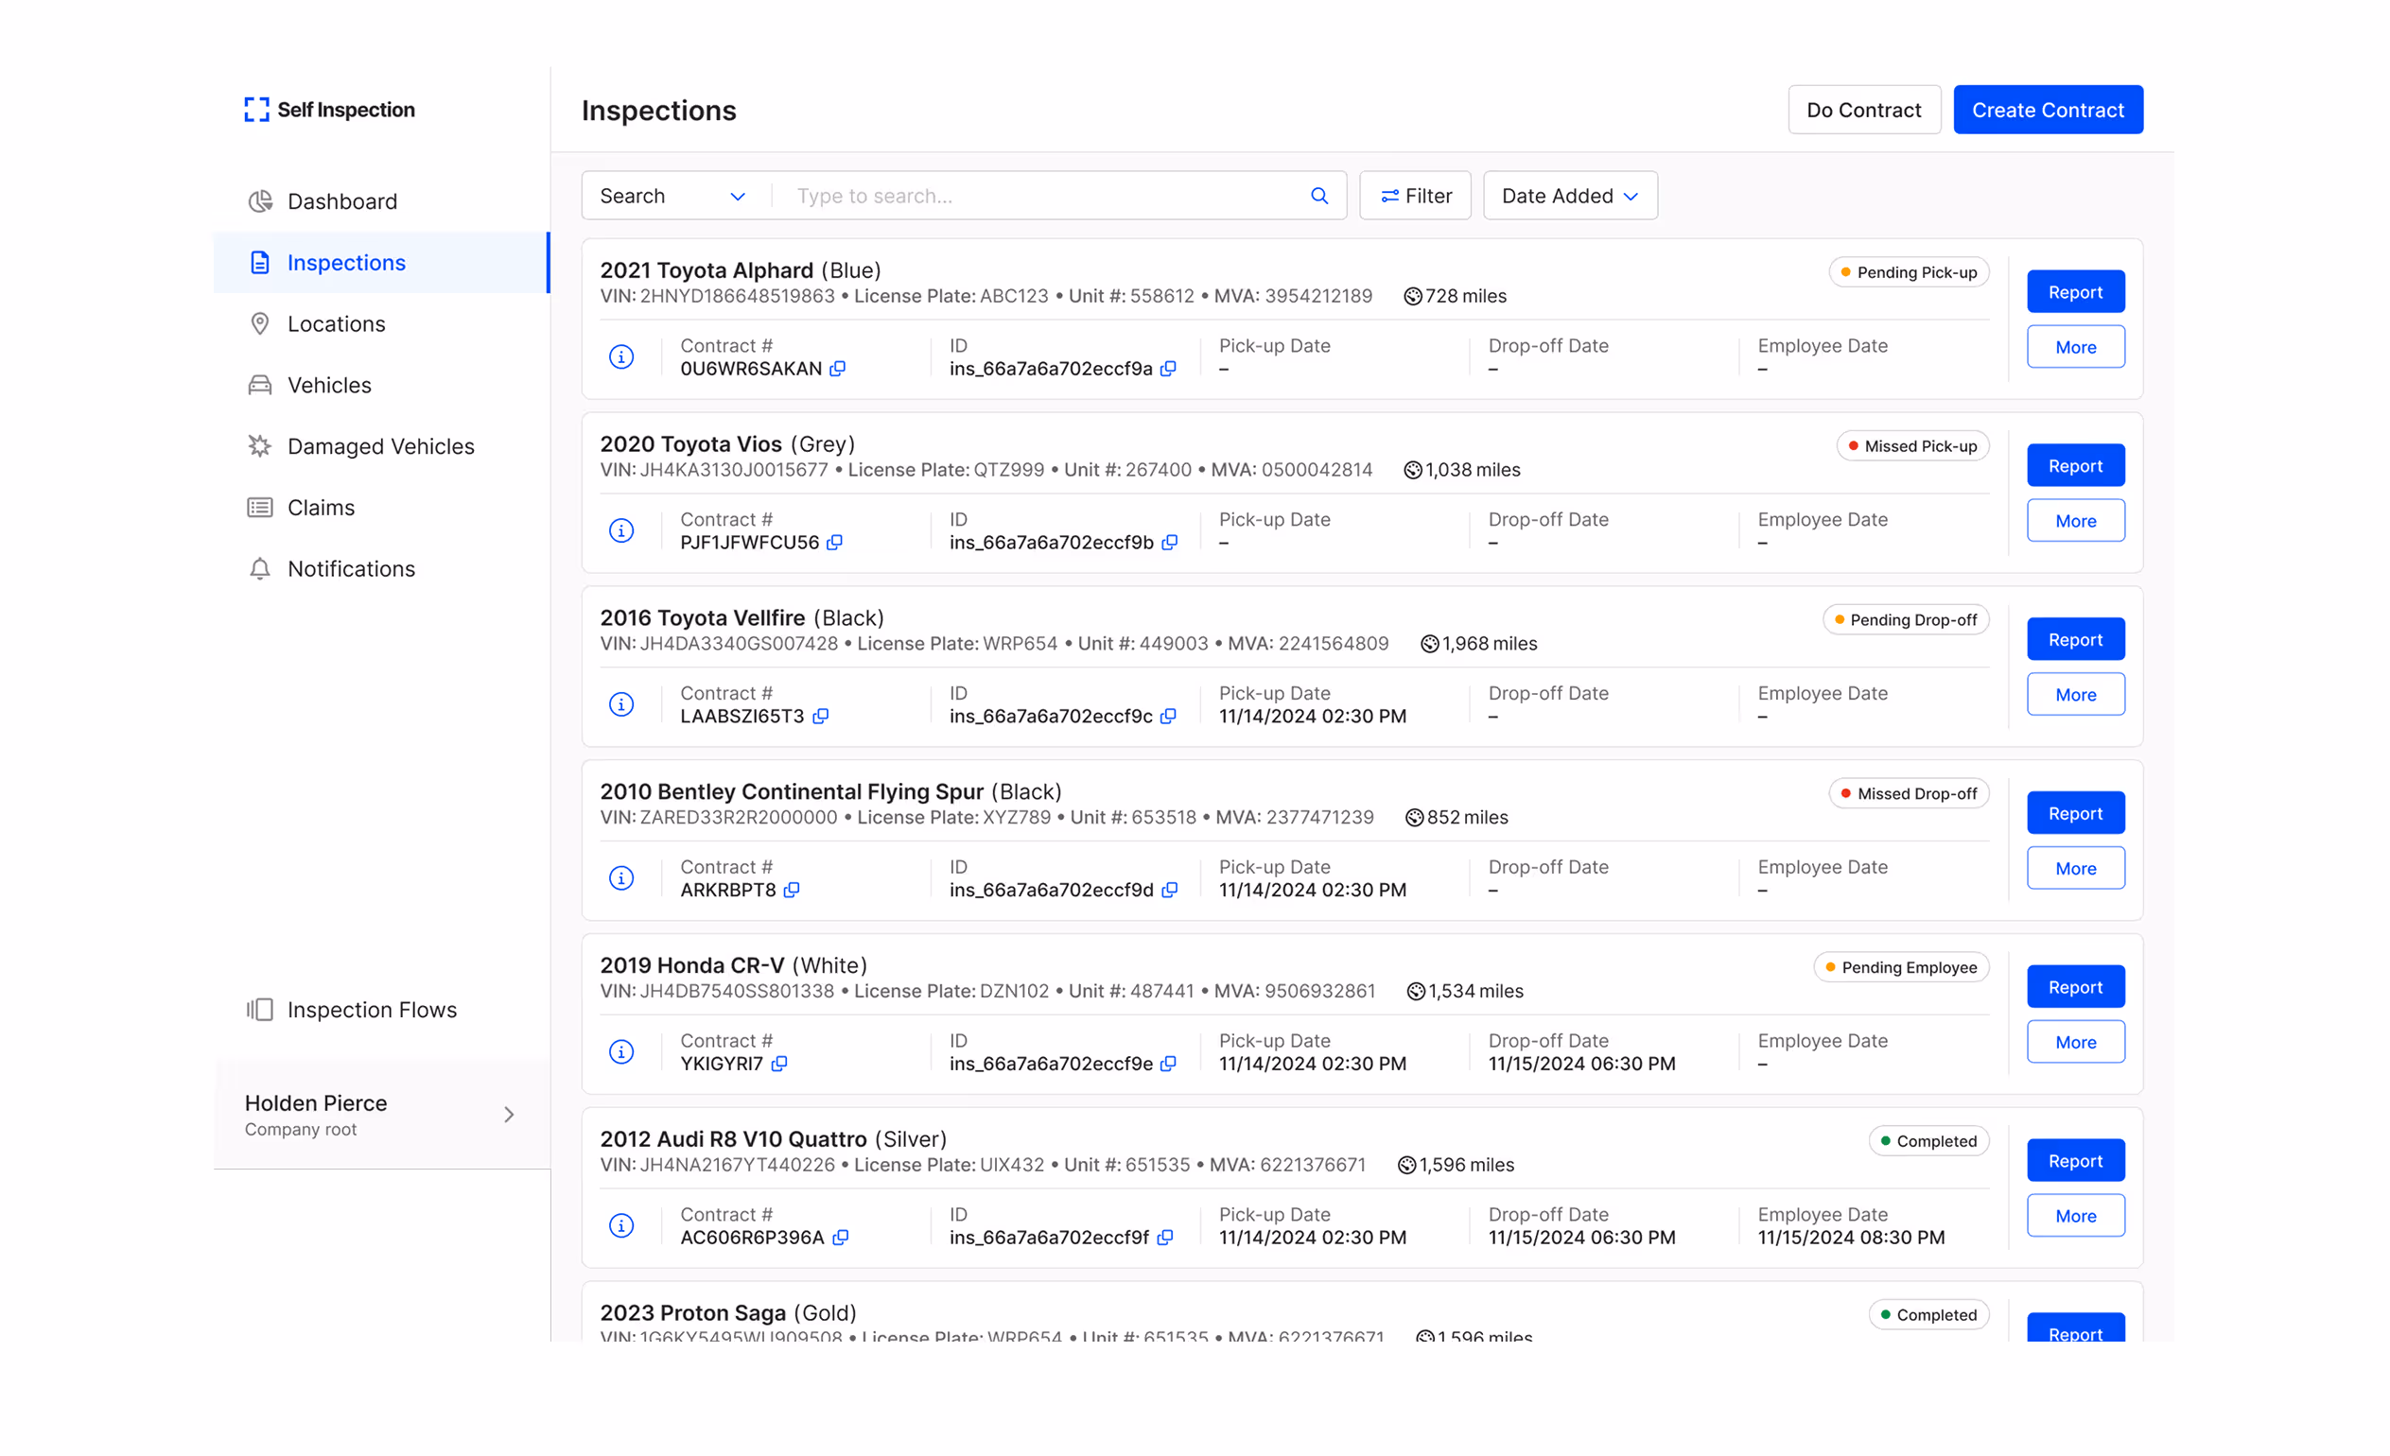Expand the Holden Pierce account chevron

(x=509, y=1115)
